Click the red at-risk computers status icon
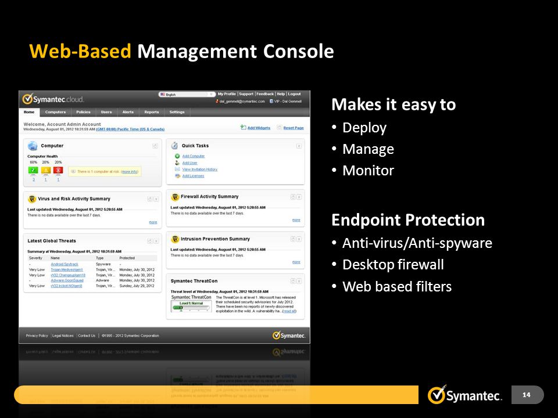Screen dimensions: 558x418 pyautogui.click(x=58, y=171)
